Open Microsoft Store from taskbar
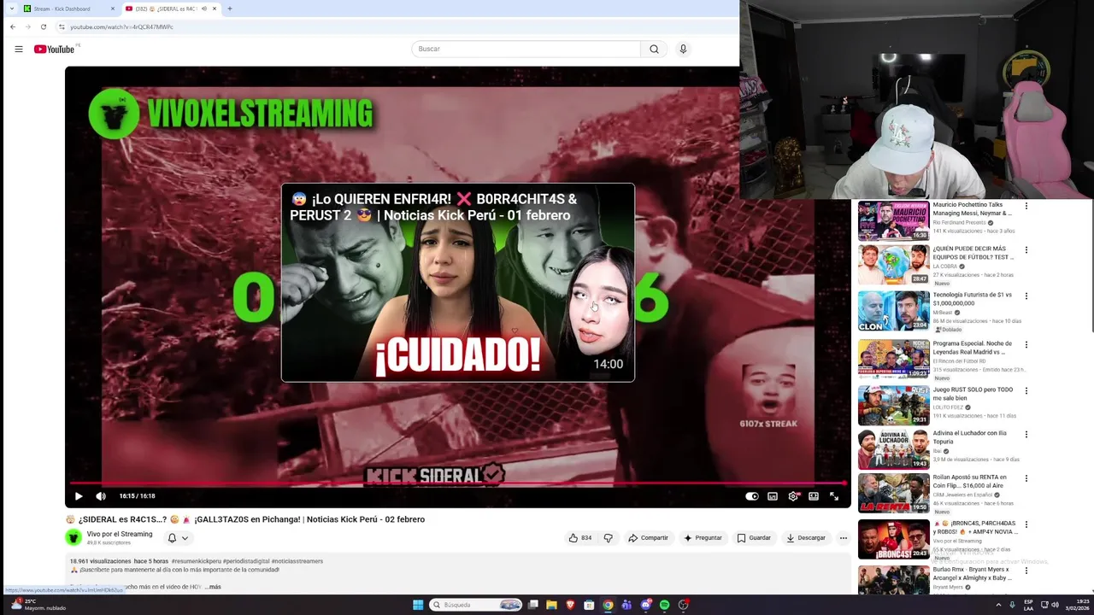1094x615 pixels. [x=589, y=605]
